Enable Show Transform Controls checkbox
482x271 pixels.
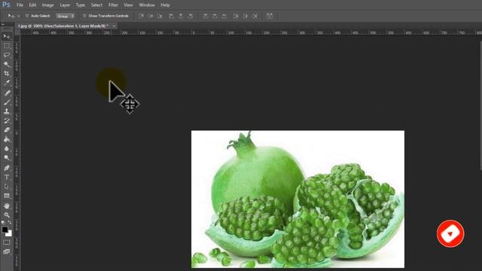pyautogui.click(x=84, y=16)
